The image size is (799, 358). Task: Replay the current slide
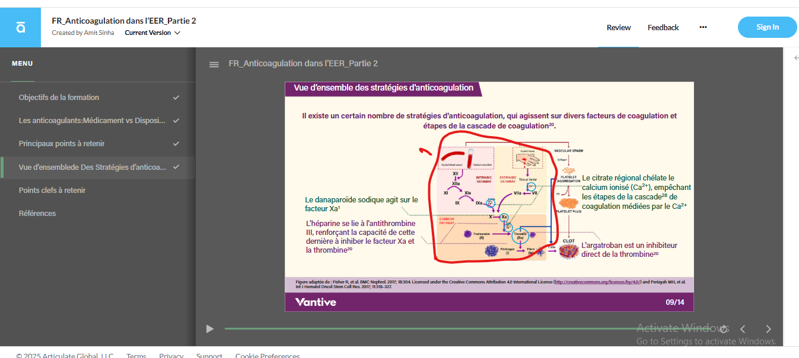click(723, 329)
